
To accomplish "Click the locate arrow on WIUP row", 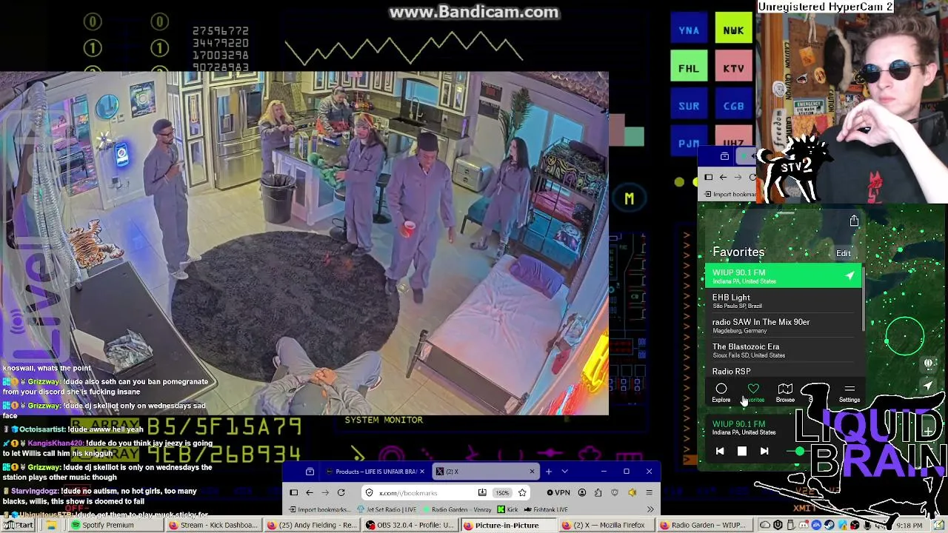I will pyautogui.click(x=849, y=276).
